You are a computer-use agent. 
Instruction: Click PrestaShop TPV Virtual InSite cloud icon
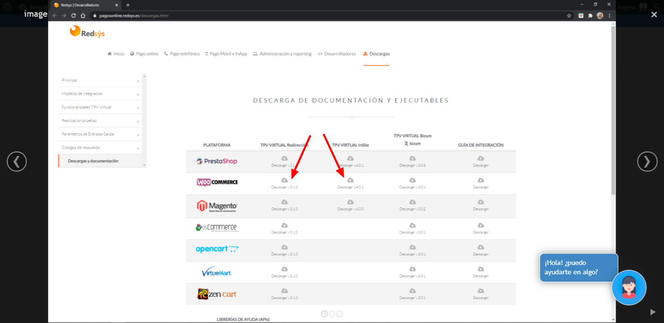[x=350, y=158]
